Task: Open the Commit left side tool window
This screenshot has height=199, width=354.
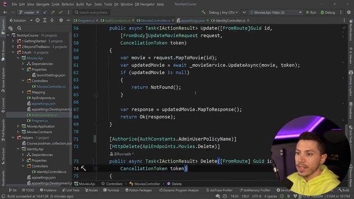Action: pos(3,105)
